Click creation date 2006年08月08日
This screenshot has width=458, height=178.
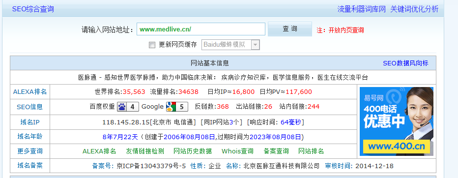click(189, 137)
